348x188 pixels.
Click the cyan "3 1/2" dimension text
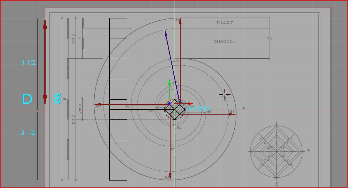point(28,133)
